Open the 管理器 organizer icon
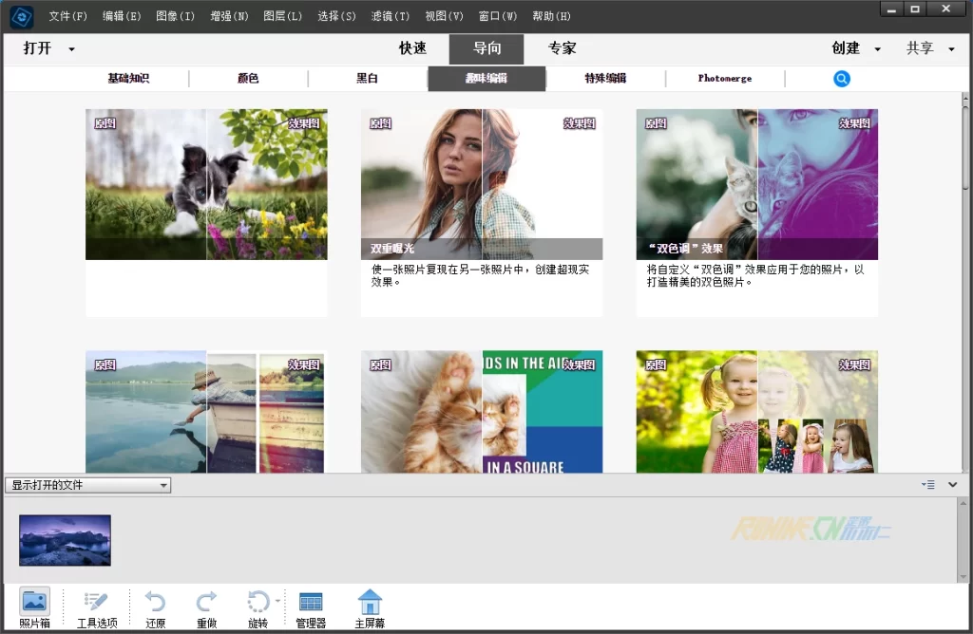This screenshot has height=634, width=973. (311, 602)
